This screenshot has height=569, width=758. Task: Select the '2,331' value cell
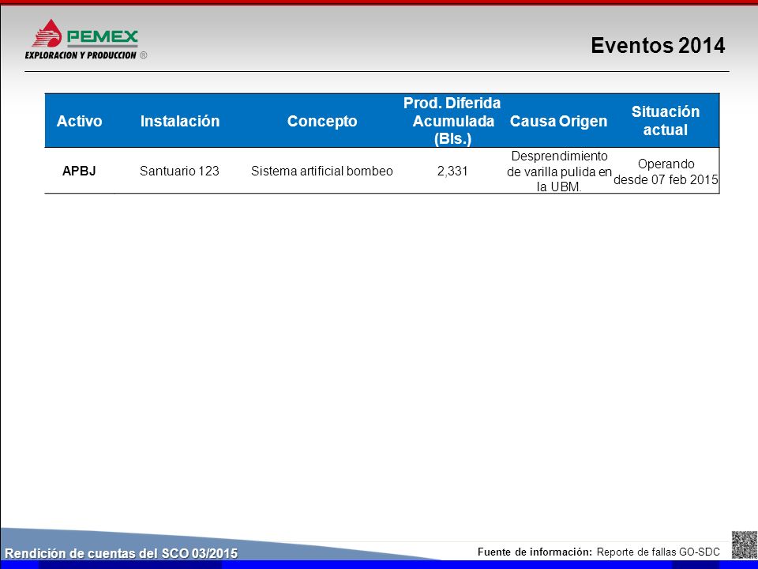[x=452, y=171]
